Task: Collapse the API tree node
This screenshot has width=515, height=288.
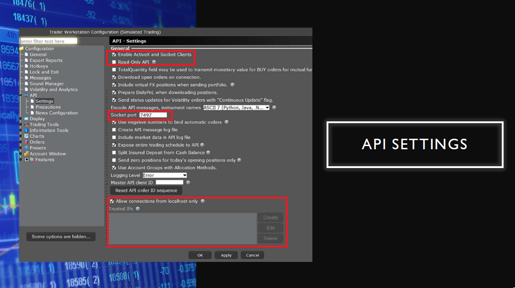Action: pyautogui.click(x=21, y=95)
